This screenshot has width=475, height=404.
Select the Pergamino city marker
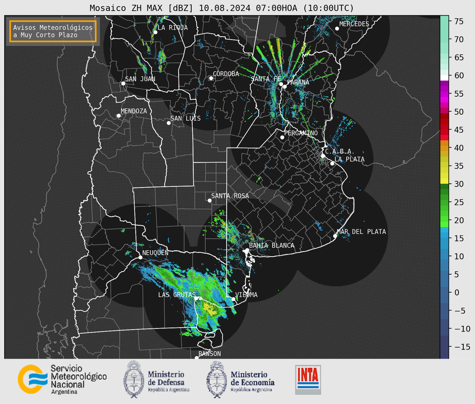pos(282,137)
